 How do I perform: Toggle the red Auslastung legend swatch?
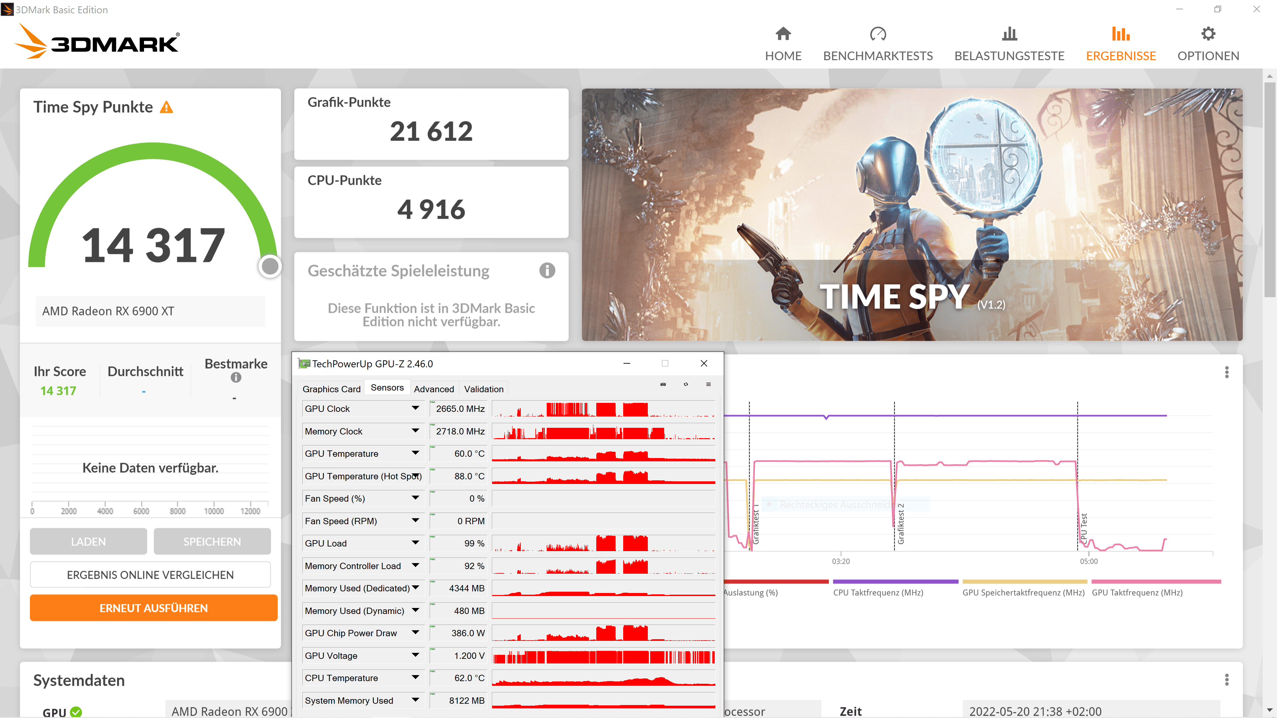coord(776,582)
